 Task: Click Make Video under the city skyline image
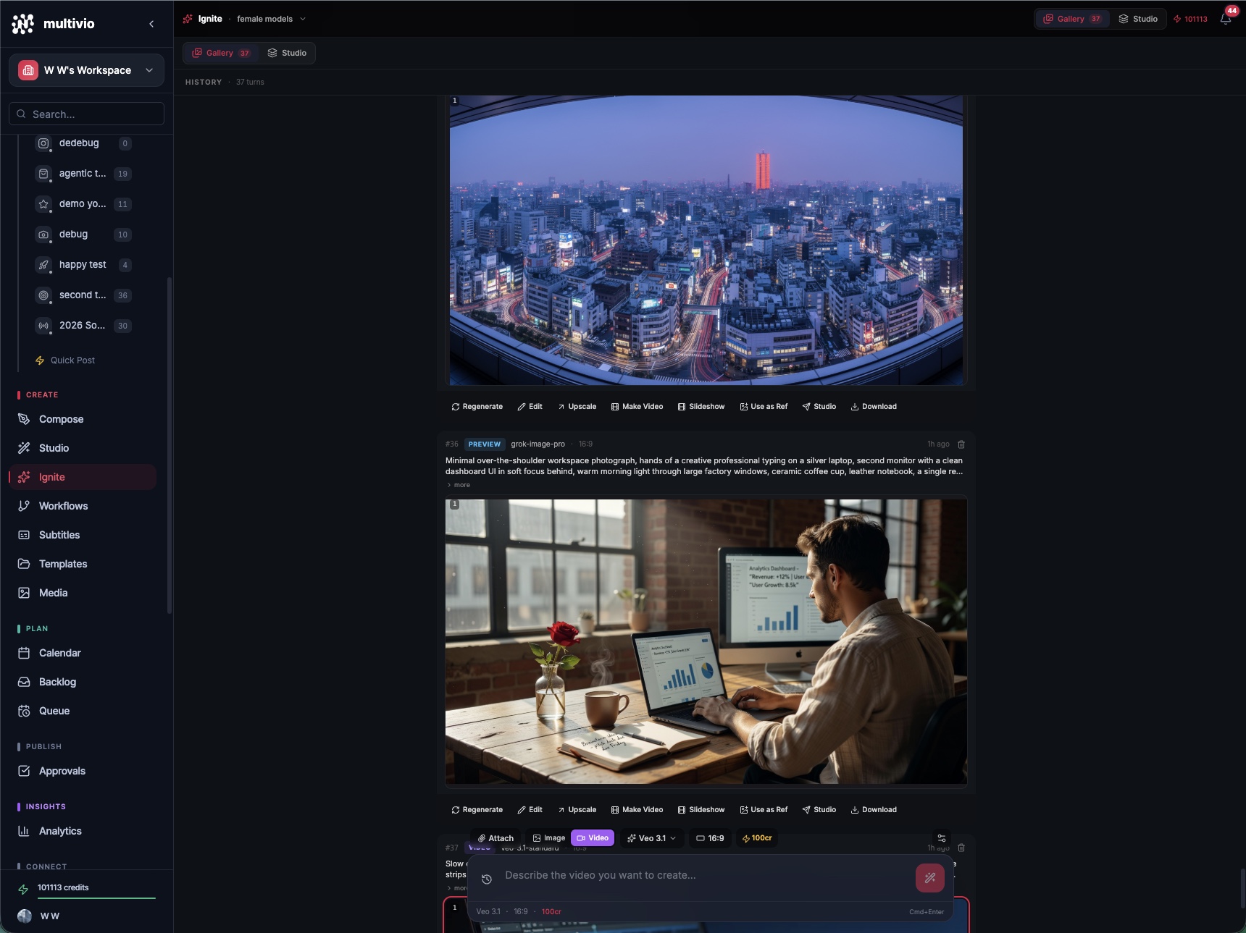[x=637, y=407]
